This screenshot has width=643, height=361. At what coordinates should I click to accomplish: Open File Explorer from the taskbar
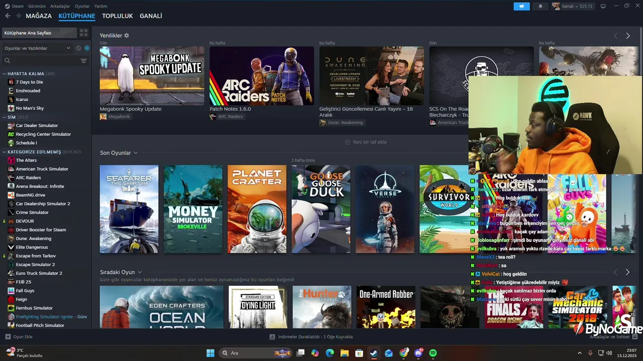[x=345, y=353]
